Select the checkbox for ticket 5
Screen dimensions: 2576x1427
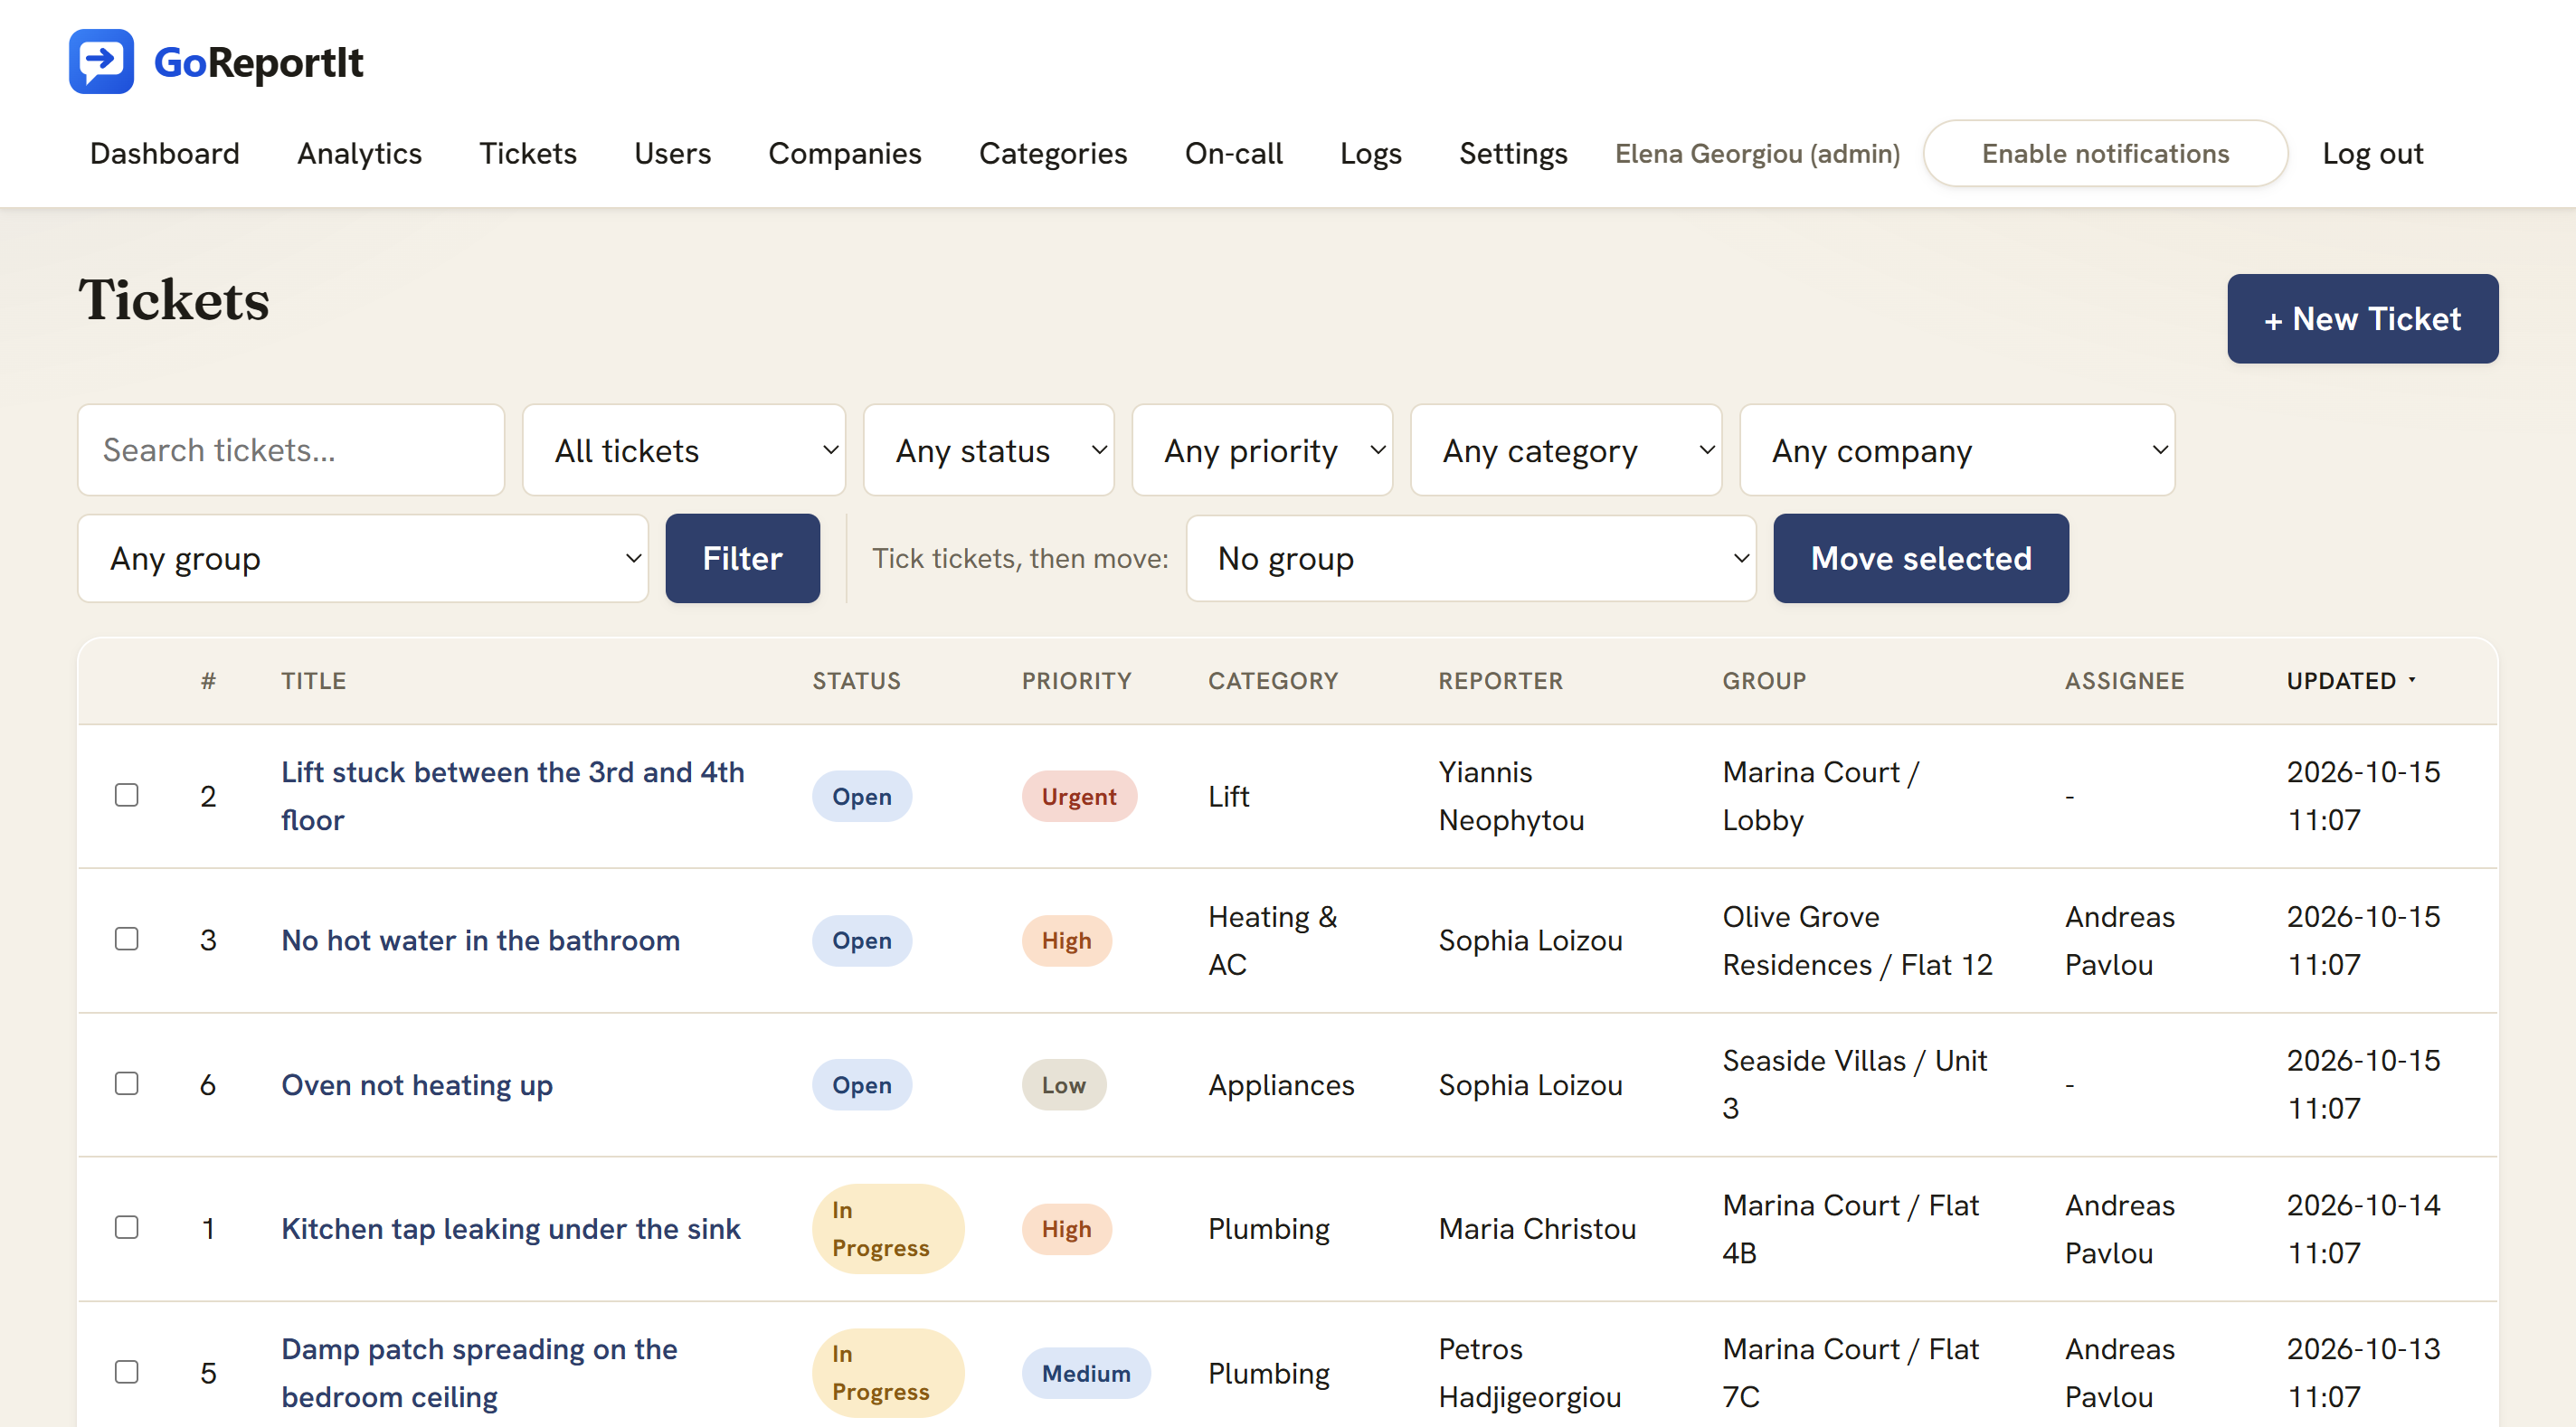tap(127, 1372)
